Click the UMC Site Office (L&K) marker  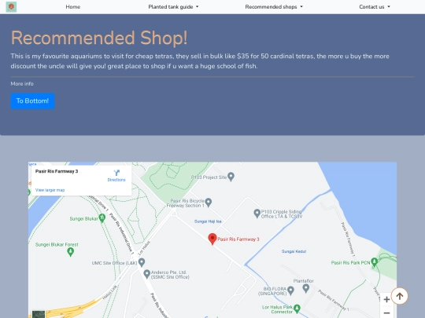pos(142,262)
